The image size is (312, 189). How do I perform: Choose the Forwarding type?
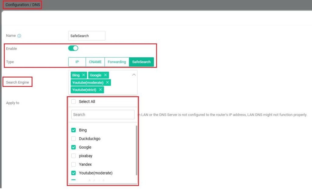[117, 62]
